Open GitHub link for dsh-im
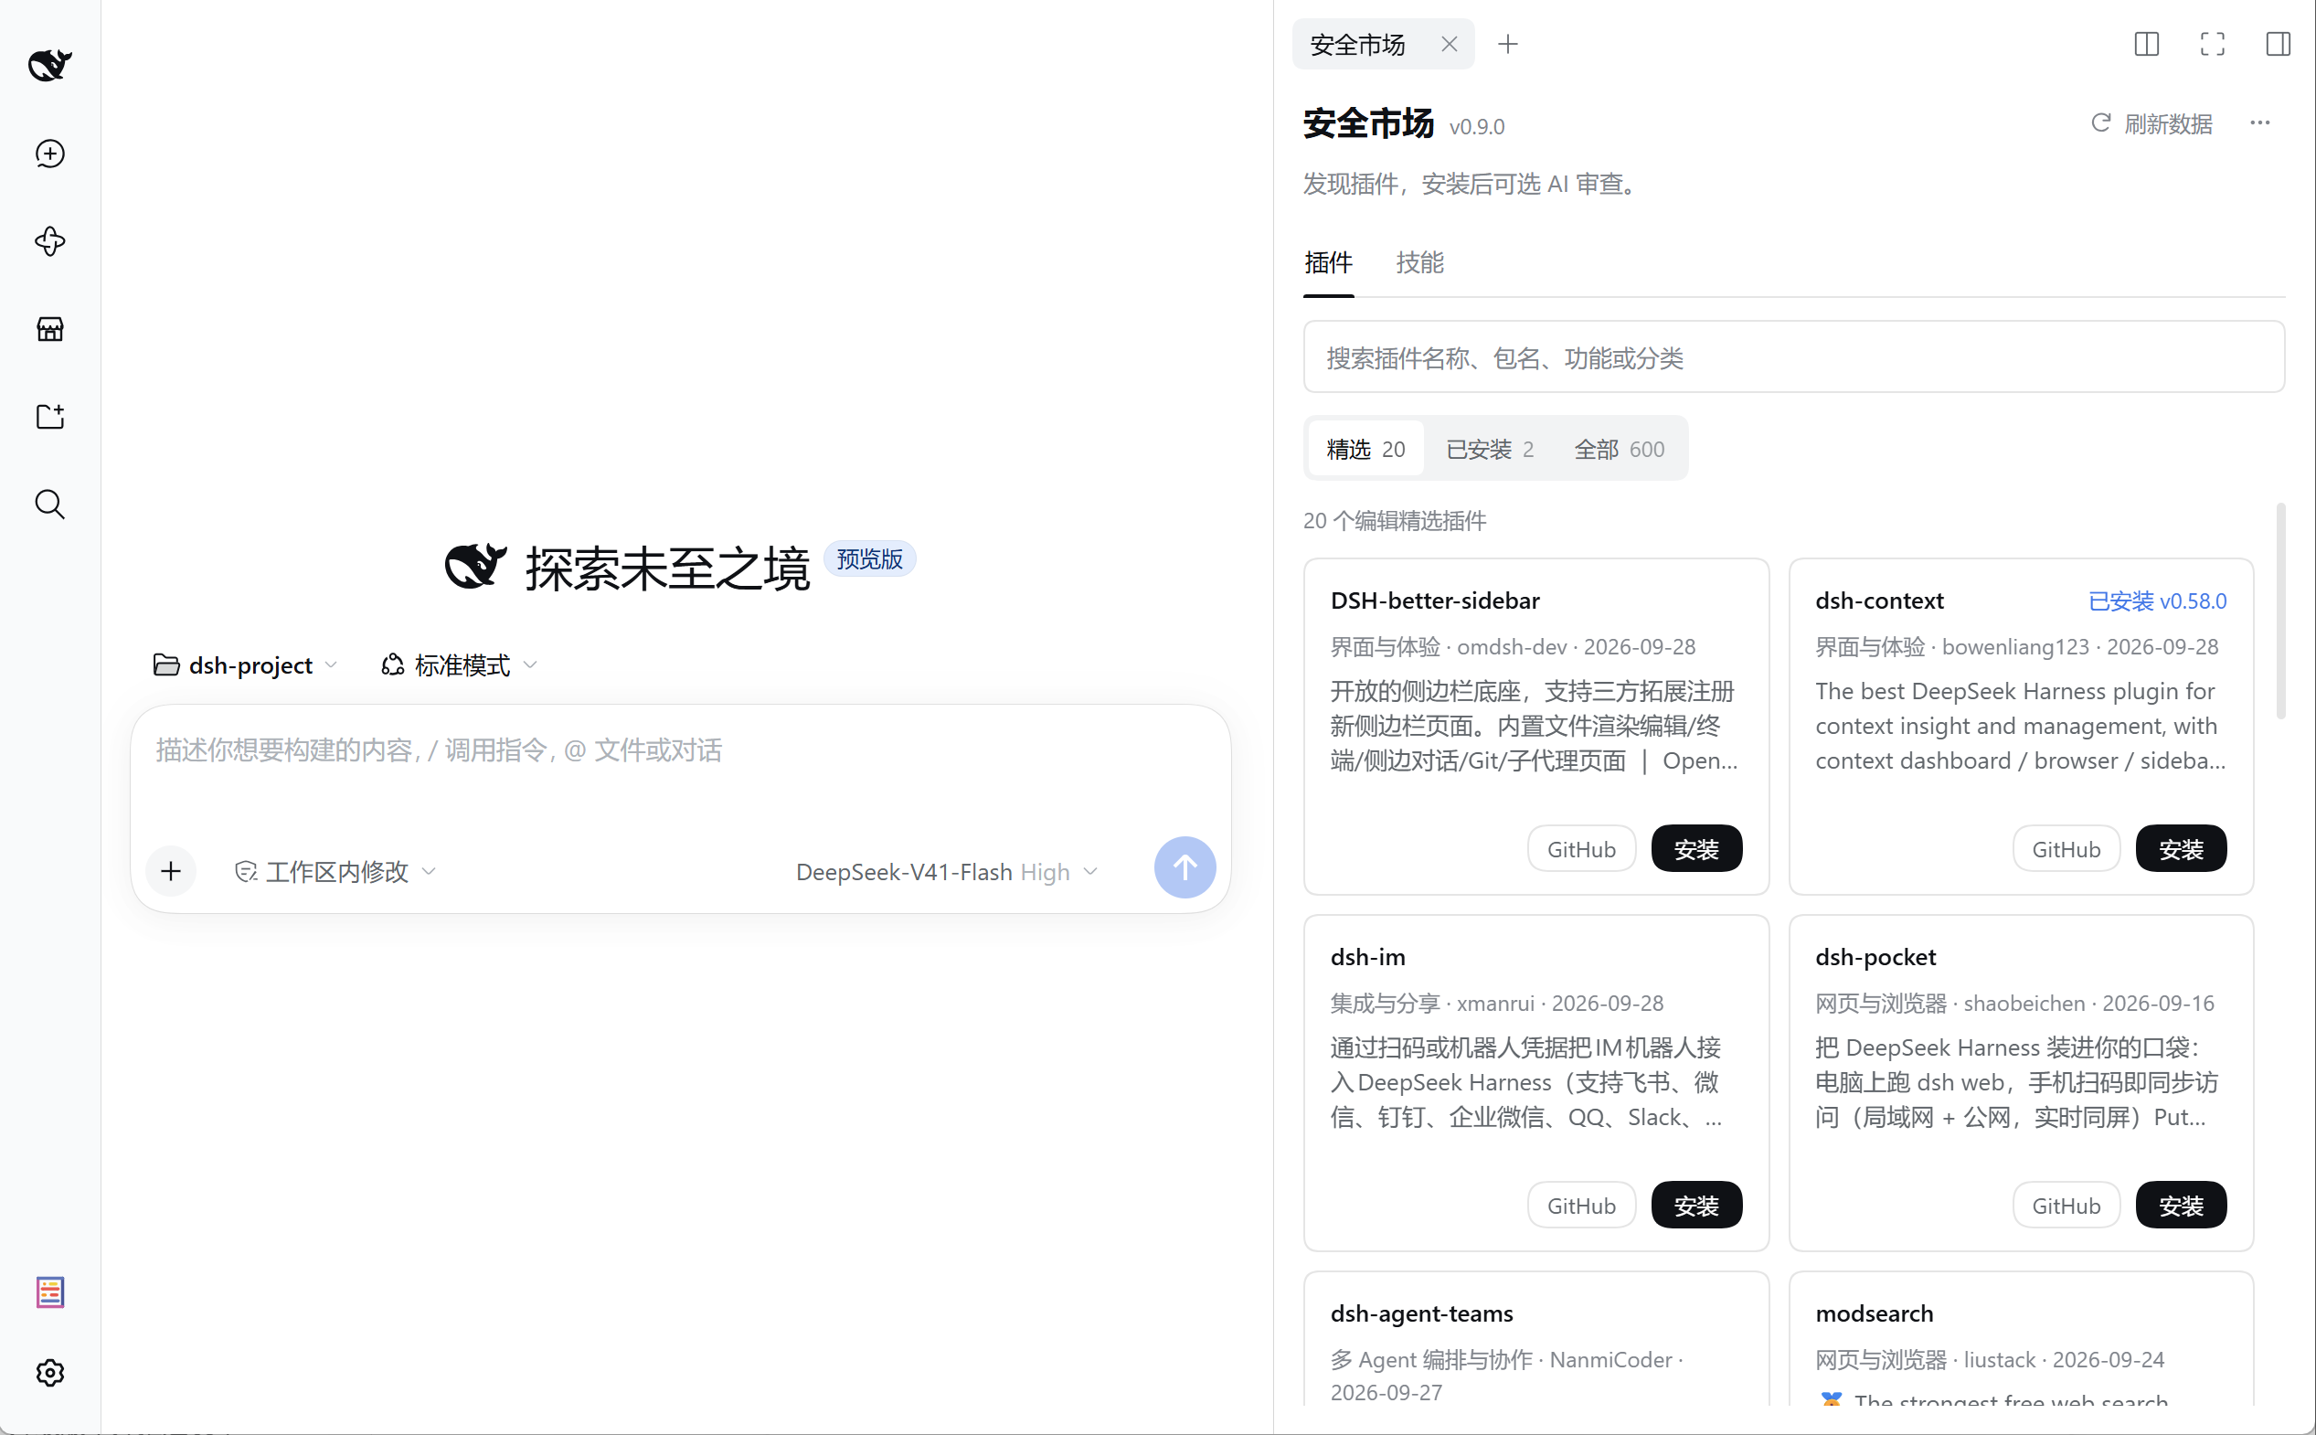This screenshot has width=2316, height=1435. pos(1580,1206)
